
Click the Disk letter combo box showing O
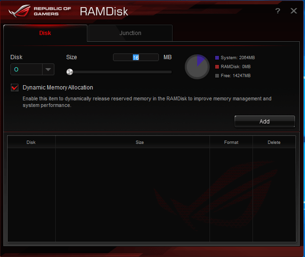click(x=32, y=69)
